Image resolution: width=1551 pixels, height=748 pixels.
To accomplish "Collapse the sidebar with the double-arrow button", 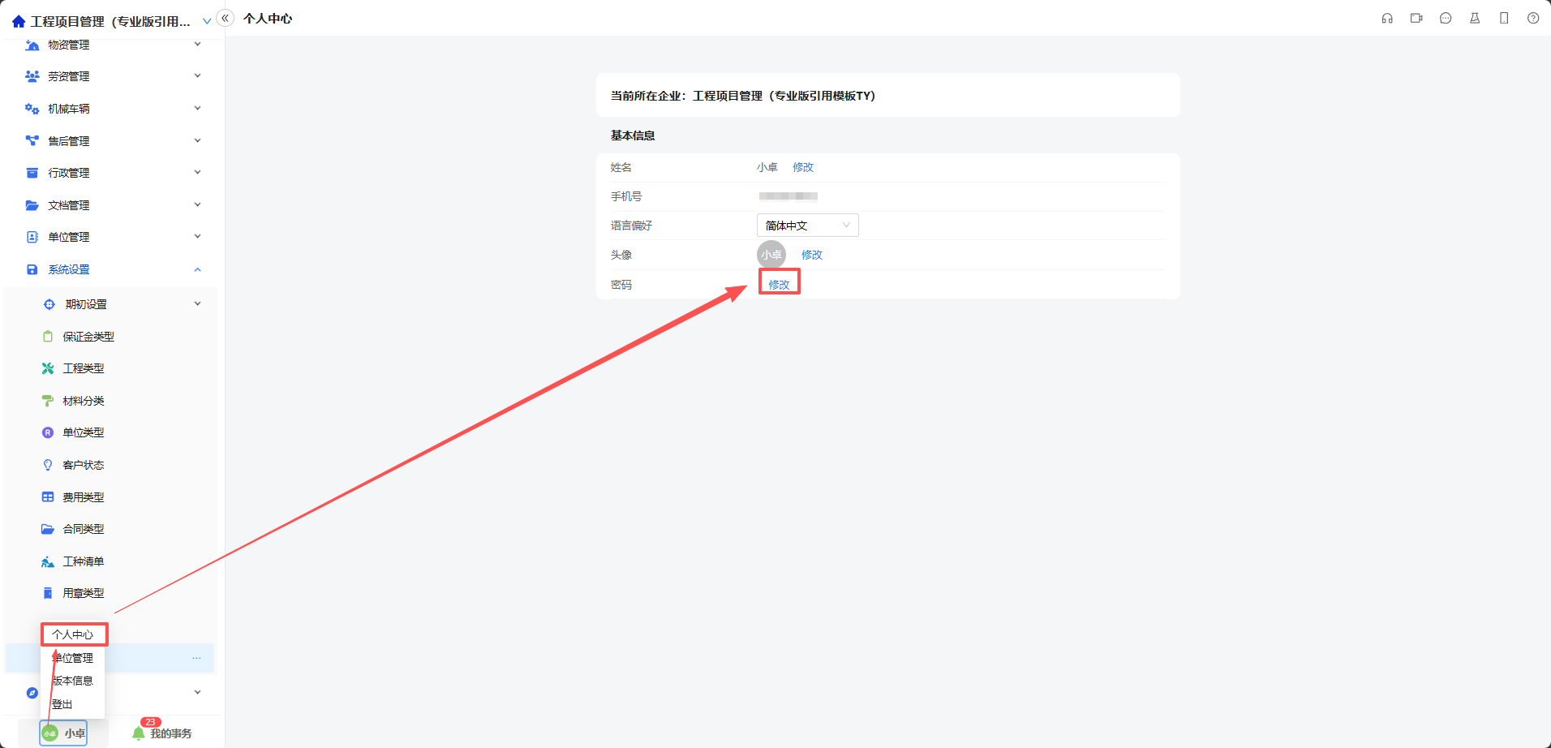I will pos(226,18).
